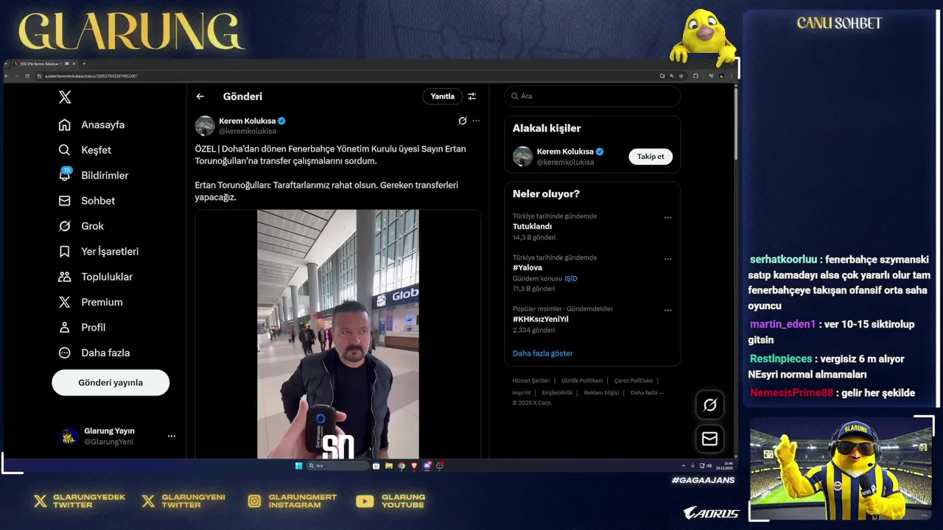This screenshot has height=530, width=943.
Task: Click Daha fazla göster link
Action: [543, 353]
